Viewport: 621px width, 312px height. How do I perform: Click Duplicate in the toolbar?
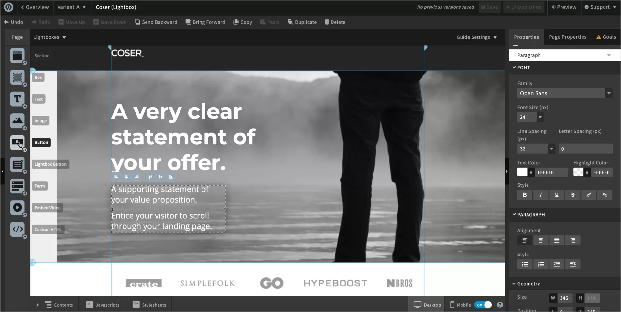(302, 22)
